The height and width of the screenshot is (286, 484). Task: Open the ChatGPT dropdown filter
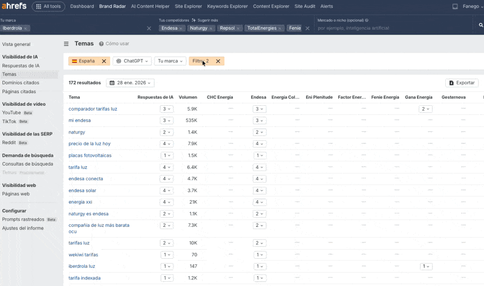132,61
